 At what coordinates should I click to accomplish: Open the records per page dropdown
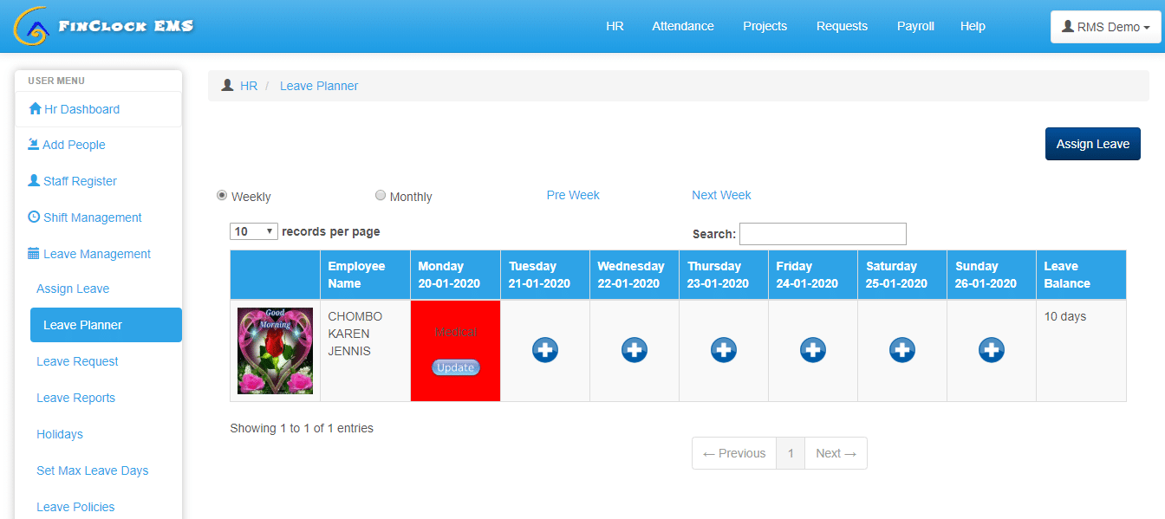pos(253,231)
